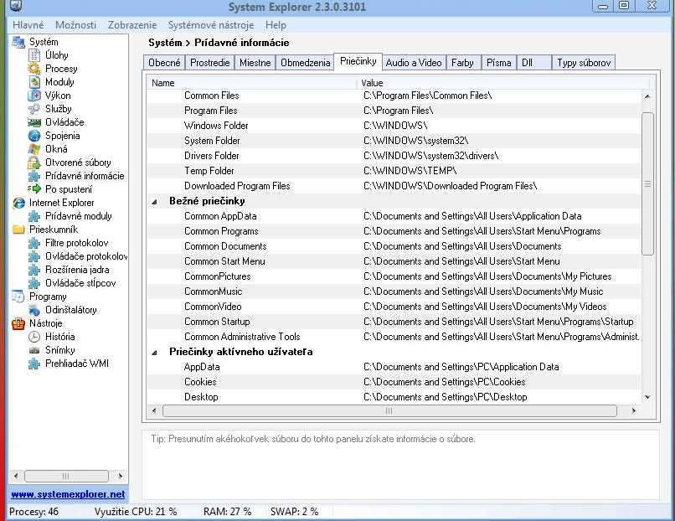Switch to the Typy súborov tab
The image size is (675, 521).
click(584, 63)
